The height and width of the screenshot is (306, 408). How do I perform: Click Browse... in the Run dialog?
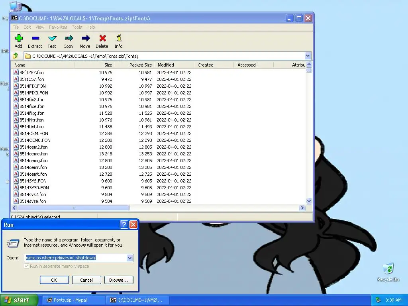(119, 280)
